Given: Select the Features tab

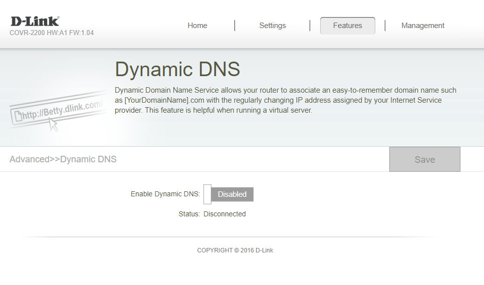Looking at the screenshot, I should [347, 26].
